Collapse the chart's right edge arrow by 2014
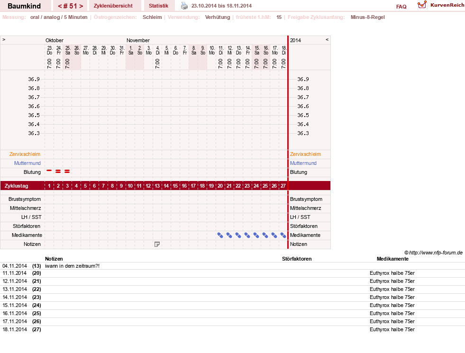 (x=327, y=39)
